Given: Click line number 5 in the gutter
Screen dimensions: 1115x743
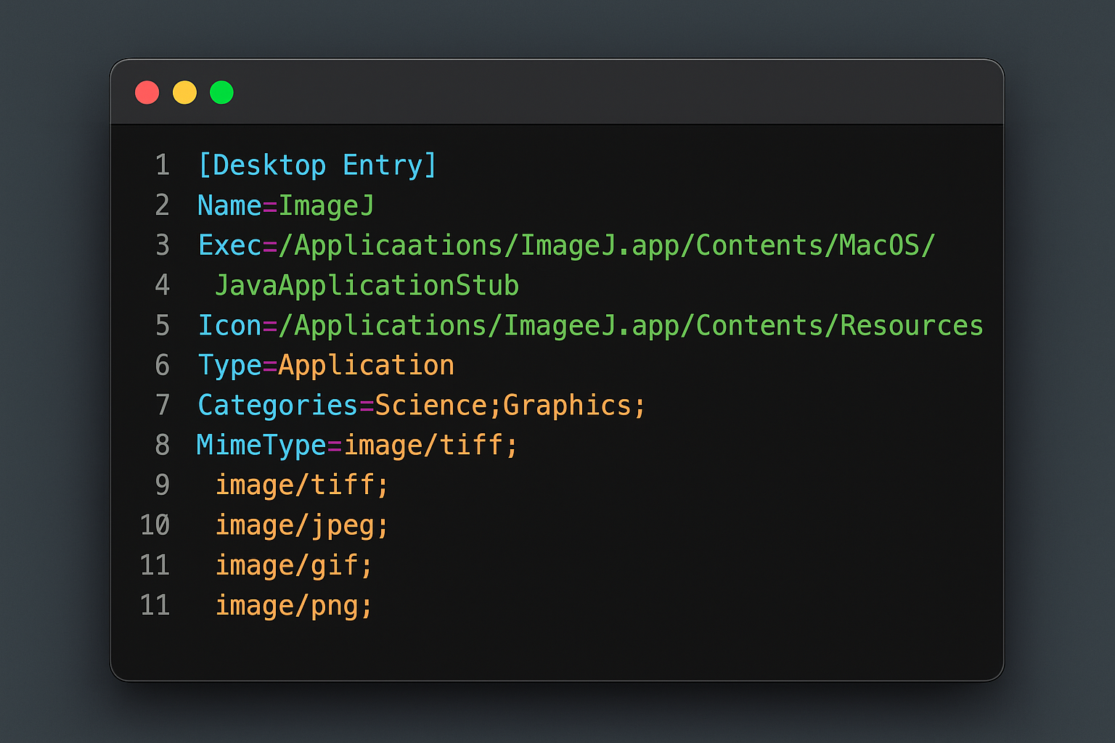Looking at the screenshot, I should point(163,325).
